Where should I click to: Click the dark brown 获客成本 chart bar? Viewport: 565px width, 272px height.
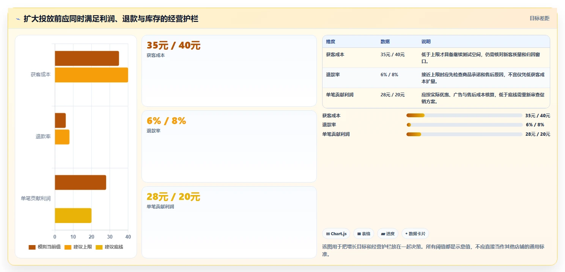[x=87, y=58]
